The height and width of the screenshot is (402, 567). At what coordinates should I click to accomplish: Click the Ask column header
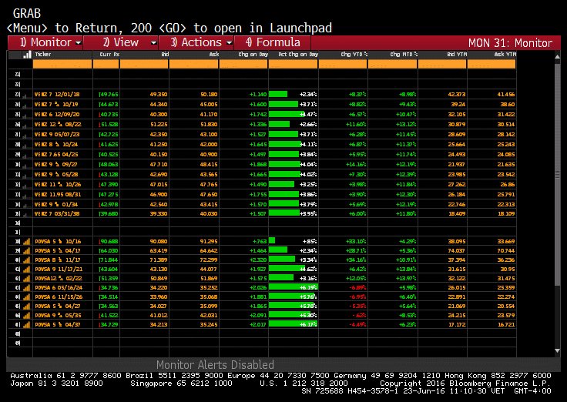[214, 54]
